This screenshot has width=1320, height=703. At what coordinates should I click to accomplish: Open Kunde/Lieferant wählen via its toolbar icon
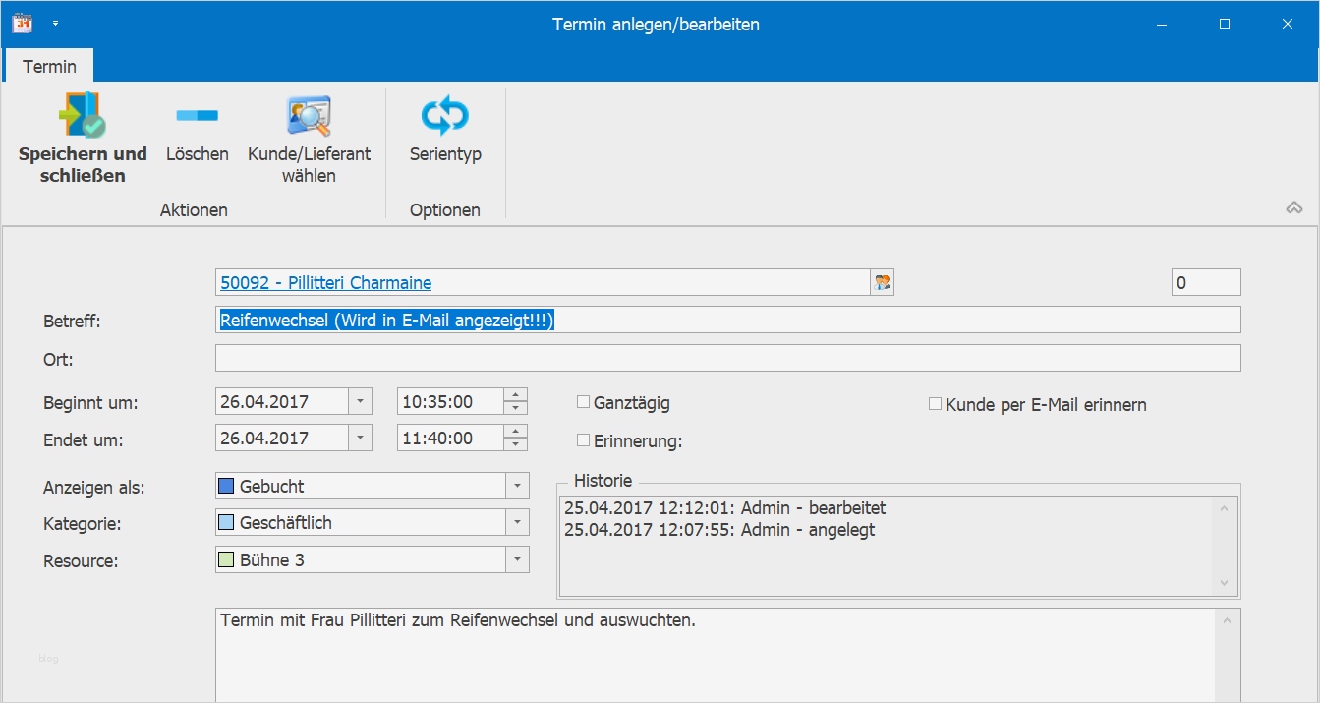coord(307,113)
